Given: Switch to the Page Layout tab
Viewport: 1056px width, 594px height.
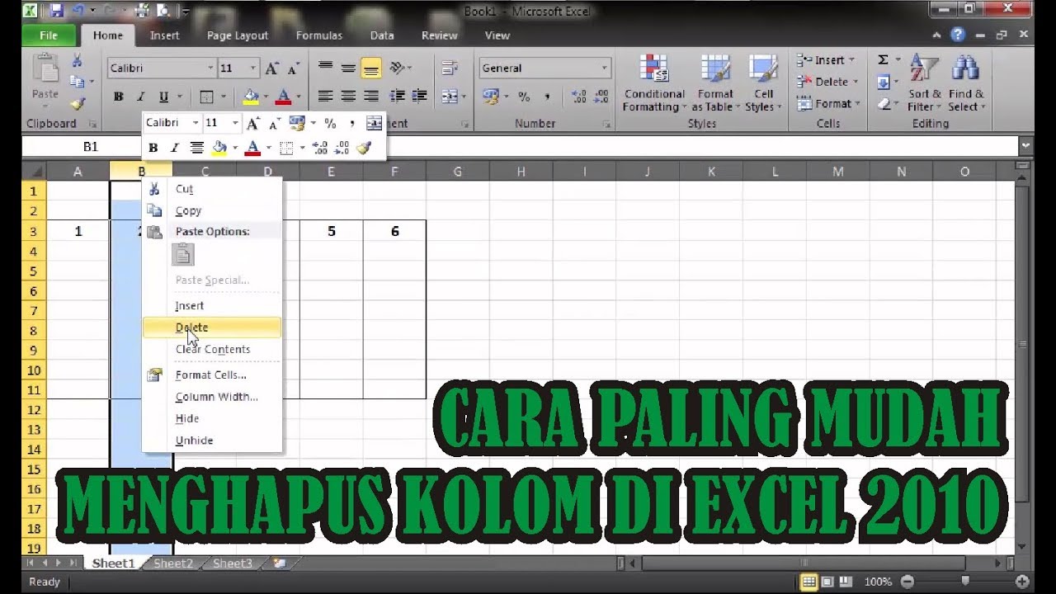Looking at the screenshot, I should pyautogui.click(x=238, y=35).
